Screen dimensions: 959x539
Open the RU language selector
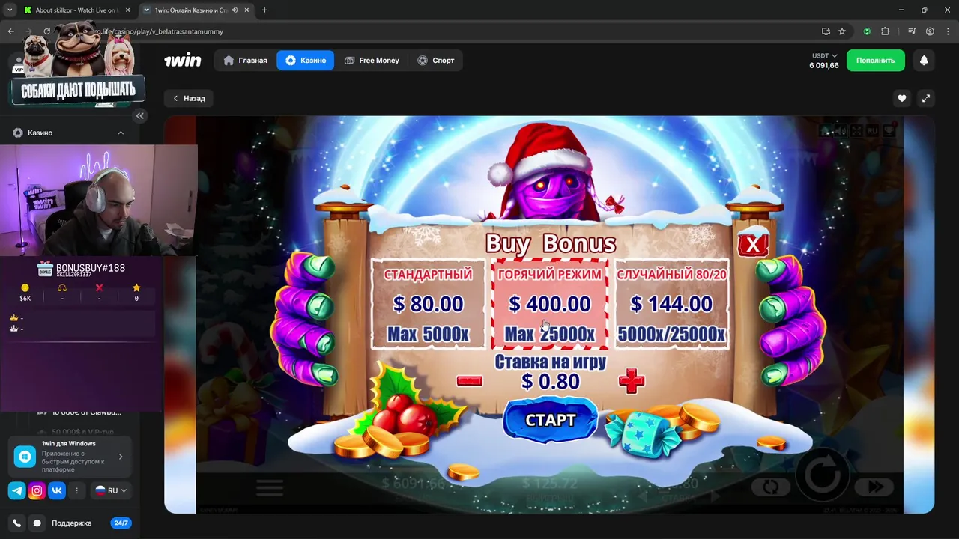(112, 490)
